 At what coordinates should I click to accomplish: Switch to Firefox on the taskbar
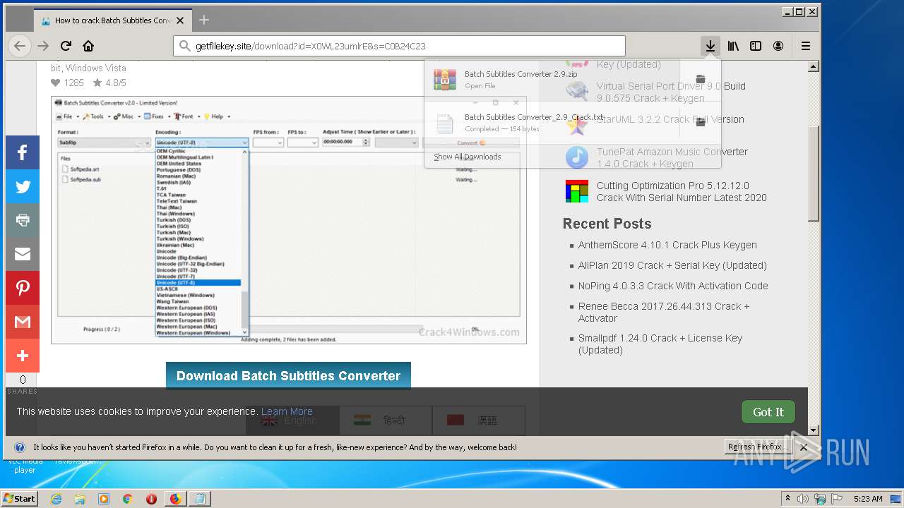point(175,499)
